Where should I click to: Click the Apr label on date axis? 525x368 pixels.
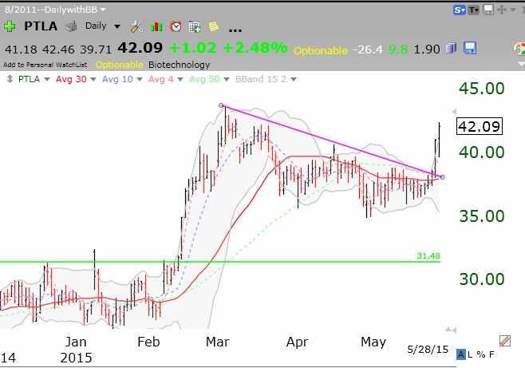297,343
